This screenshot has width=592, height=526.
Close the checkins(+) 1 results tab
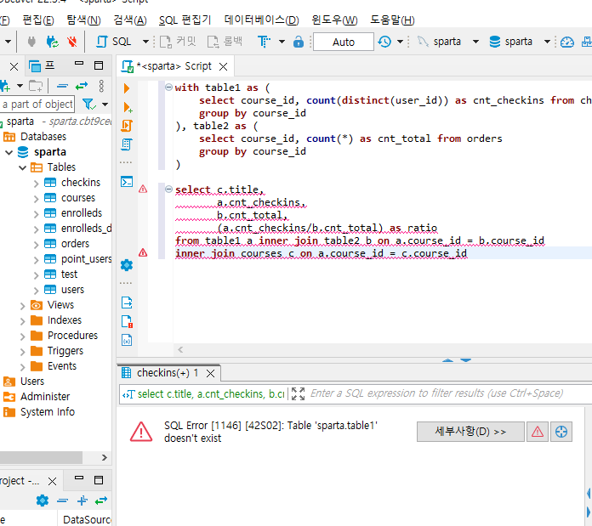click(x=211, y=373)
